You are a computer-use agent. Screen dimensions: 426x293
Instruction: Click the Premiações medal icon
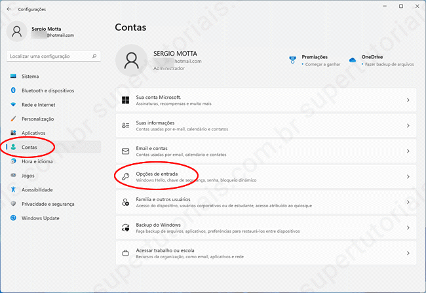click(292, 60)
